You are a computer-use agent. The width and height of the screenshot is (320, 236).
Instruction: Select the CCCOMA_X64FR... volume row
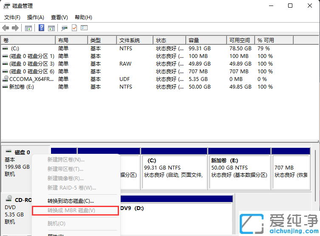tap(31, 79)
